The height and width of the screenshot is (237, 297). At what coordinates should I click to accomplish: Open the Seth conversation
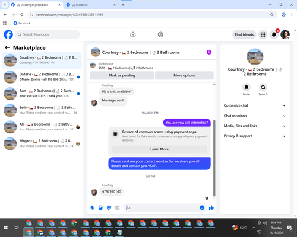pos(42,110)
